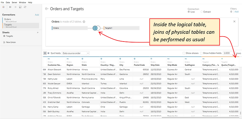Select the Targets1 physical table box
The width and height of the screenshot is (242, 119).
[x=122, y=28]
